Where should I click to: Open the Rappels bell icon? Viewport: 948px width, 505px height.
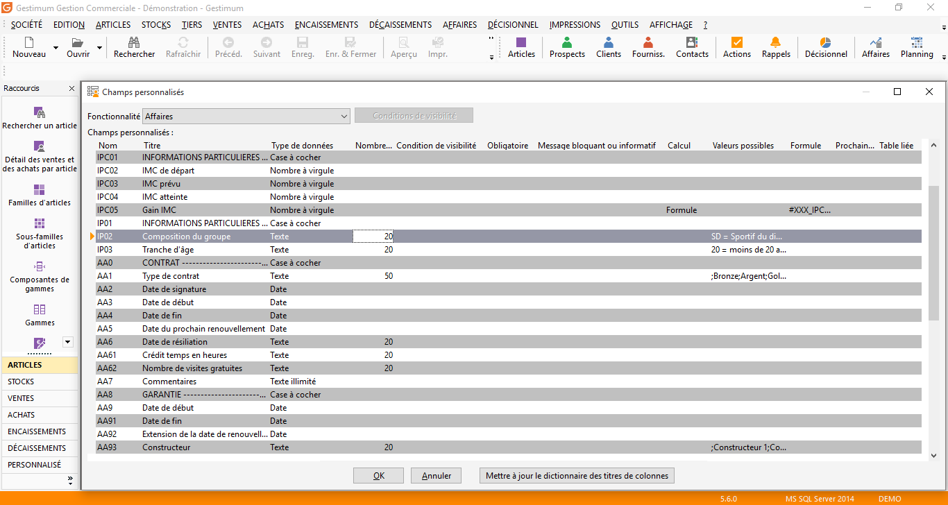(776, 42)
